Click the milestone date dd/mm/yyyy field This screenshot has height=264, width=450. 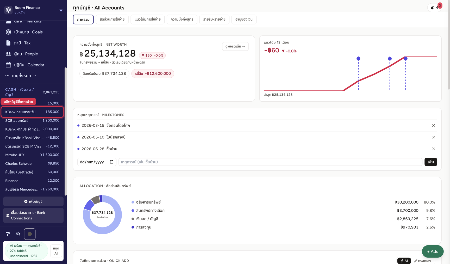point(97,162)
